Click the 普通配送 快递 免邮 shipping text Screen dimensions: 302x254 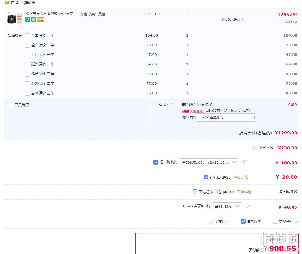(x=197, y=105)
